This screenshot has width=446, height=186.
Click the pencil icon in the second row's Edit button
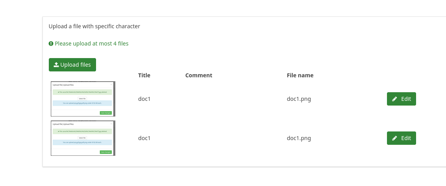pos(395,138)
